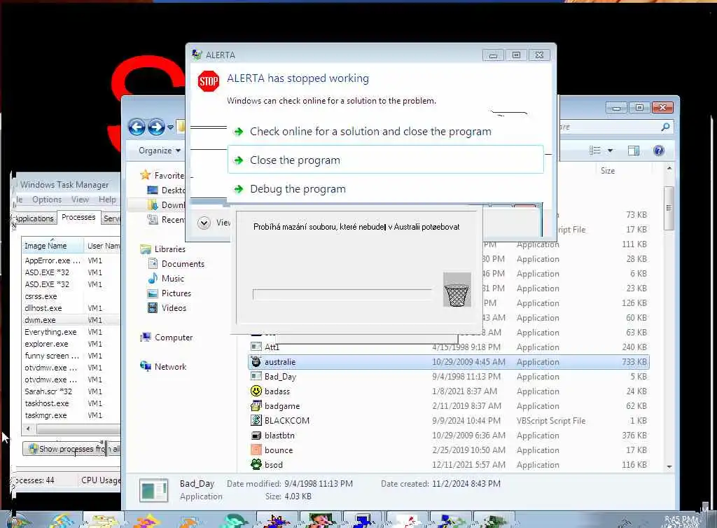Click the Att1 file icon
Screen dimensions: 717x528
[256, 347]
